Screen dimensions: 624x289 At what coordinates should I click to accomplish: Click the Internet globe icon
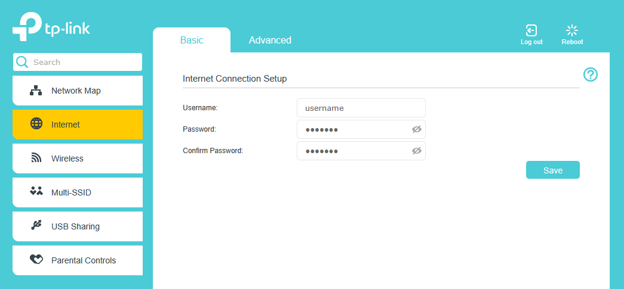coord(36,124)
